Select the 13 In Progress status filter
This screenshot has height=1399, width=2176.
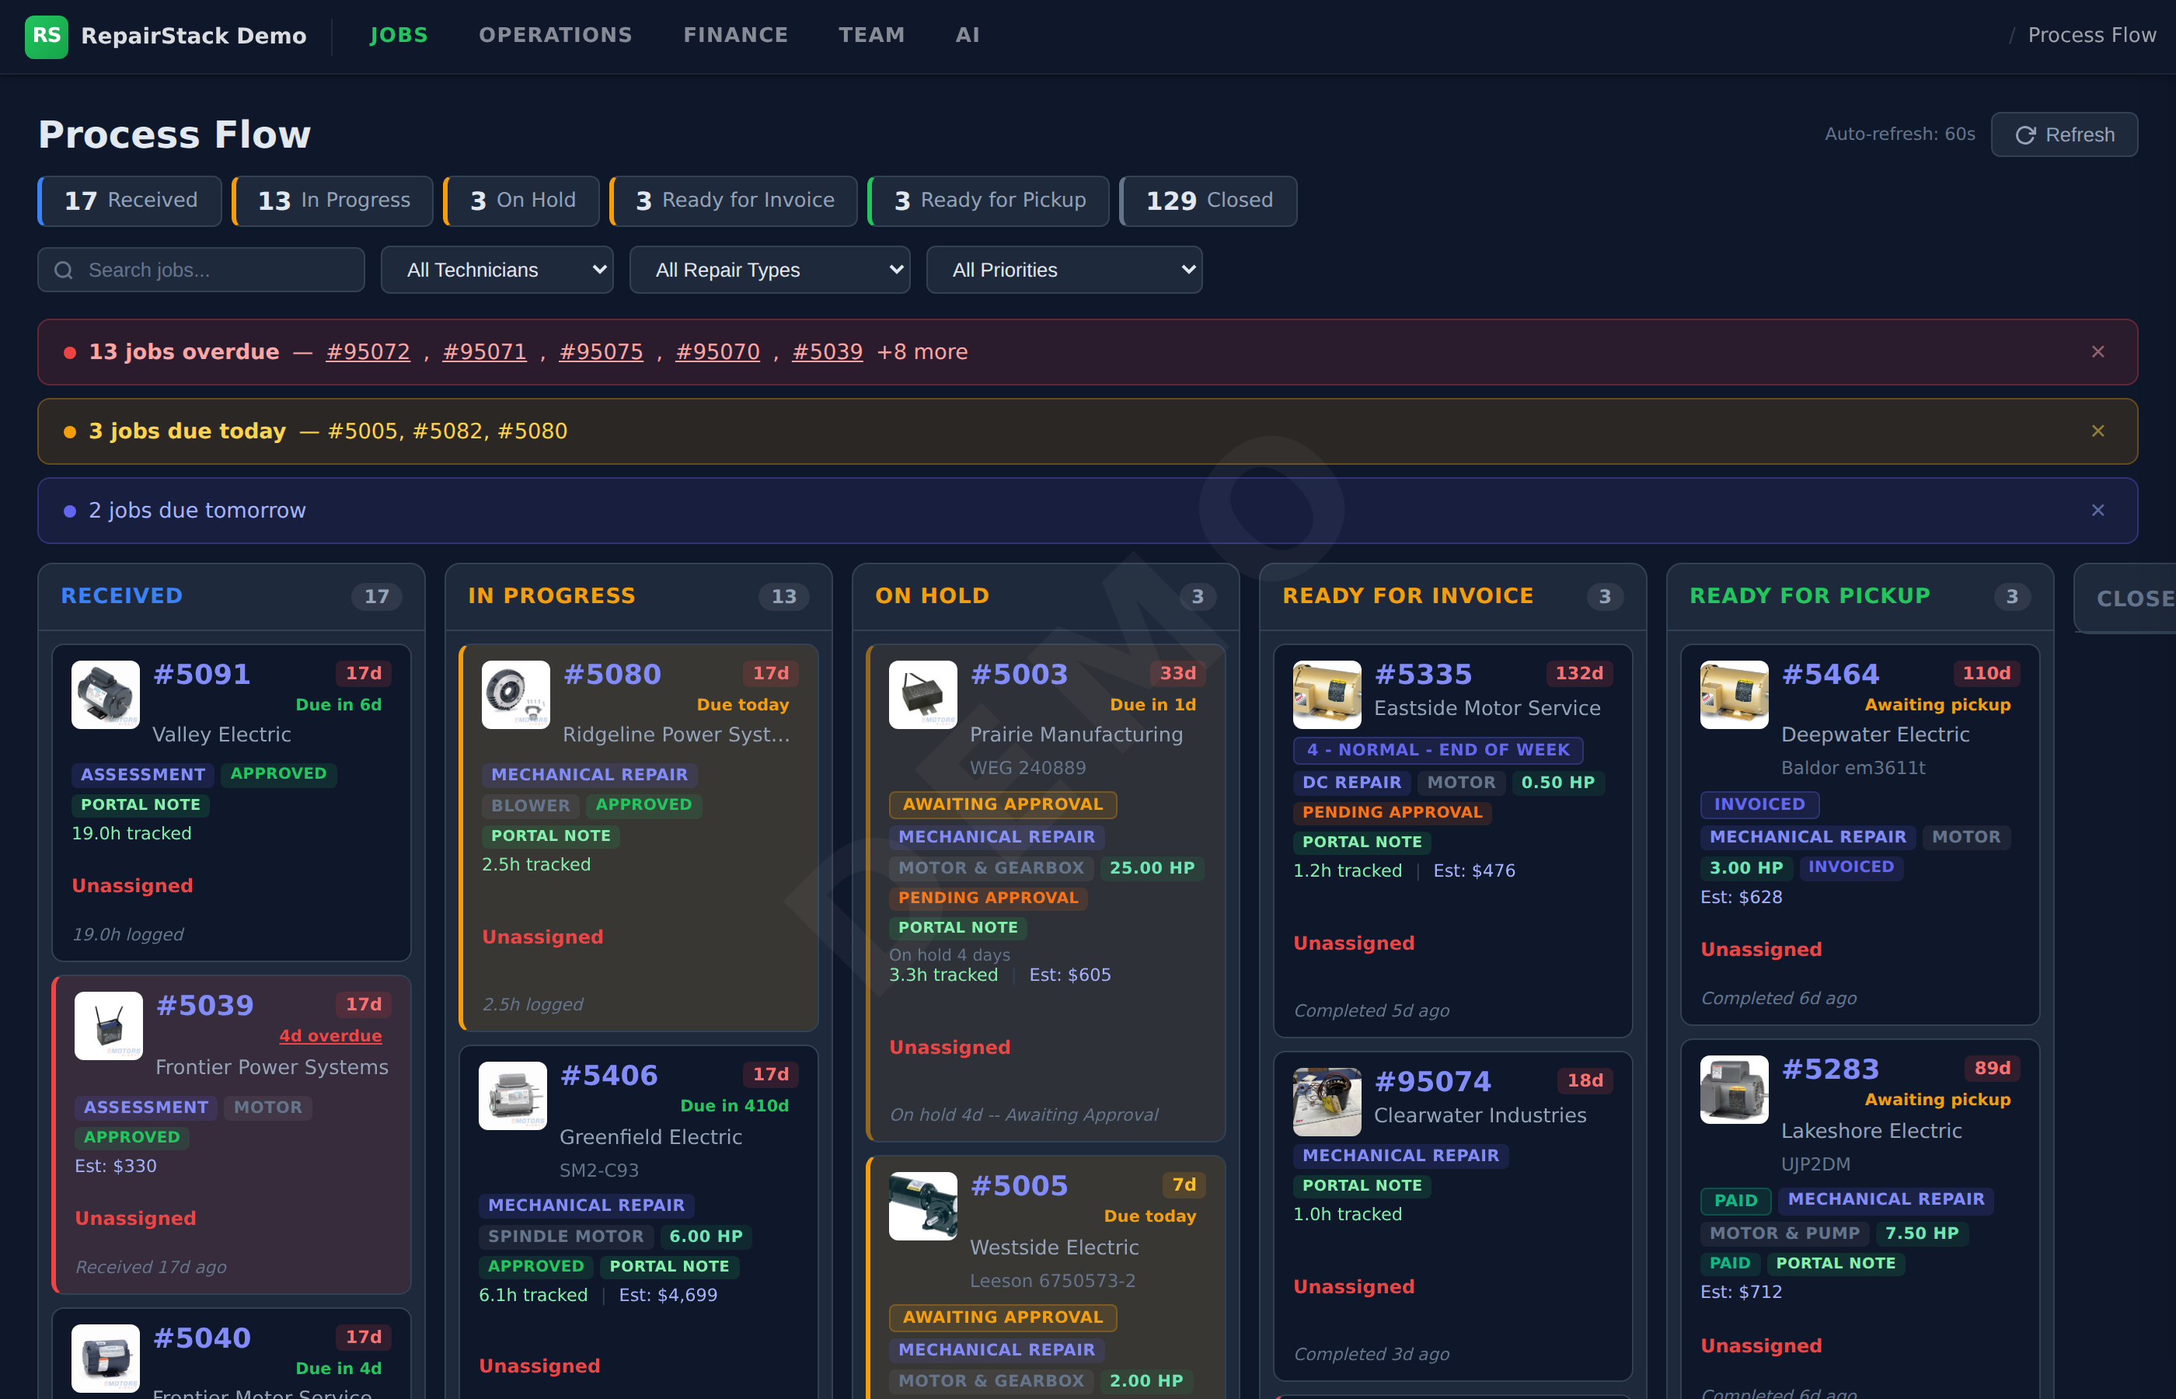point(333,201)
